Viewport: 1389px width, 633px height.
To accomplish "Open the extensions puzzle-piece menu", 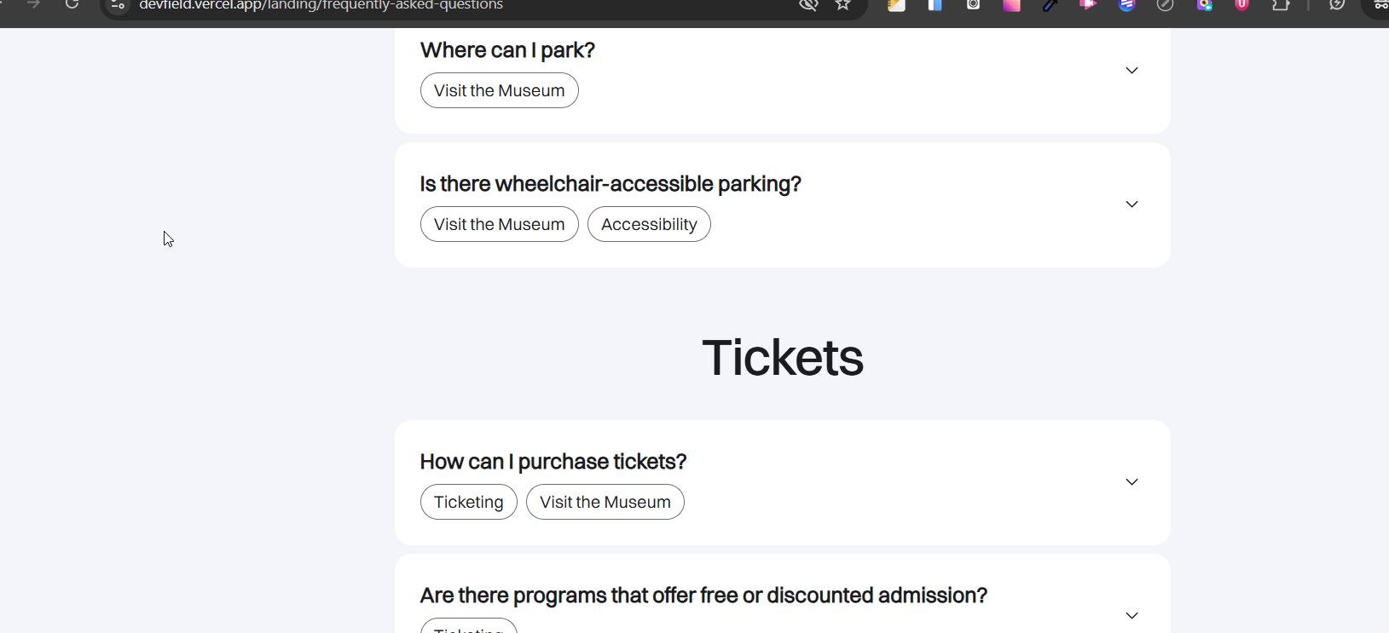I will [1281, 5].
